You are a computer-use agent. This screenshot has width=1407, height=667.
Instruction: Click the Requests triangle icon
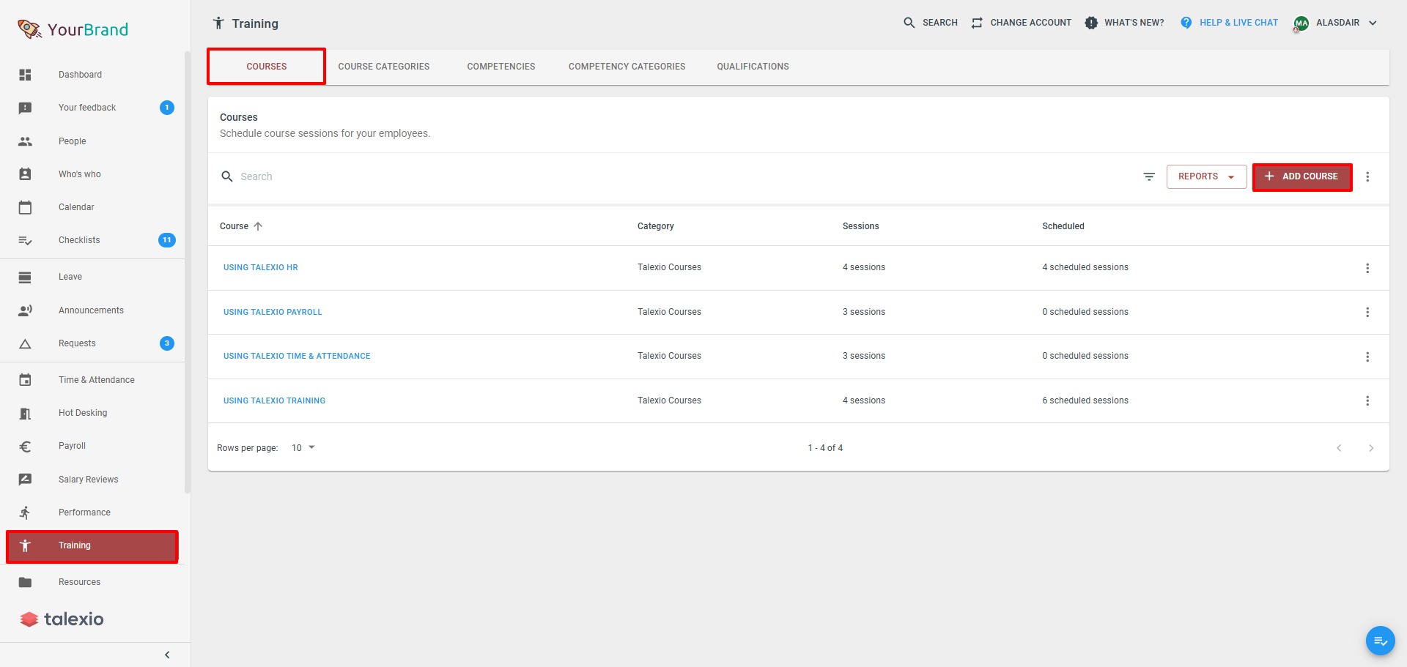click(x=25, y=343)
